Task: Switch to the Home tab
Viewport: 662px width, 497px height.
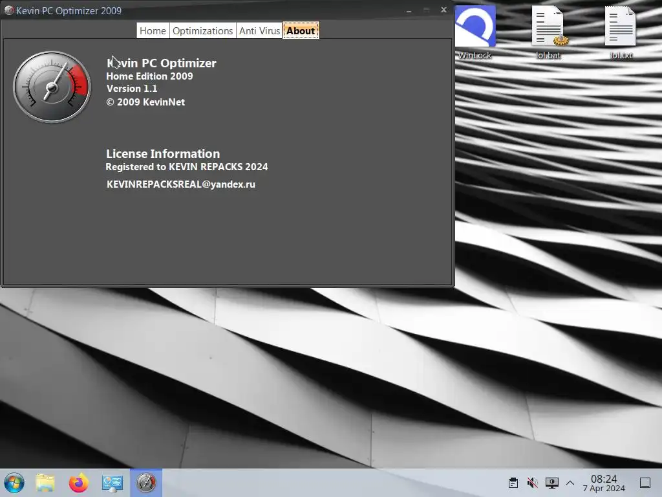Action: tap(153, 31)
